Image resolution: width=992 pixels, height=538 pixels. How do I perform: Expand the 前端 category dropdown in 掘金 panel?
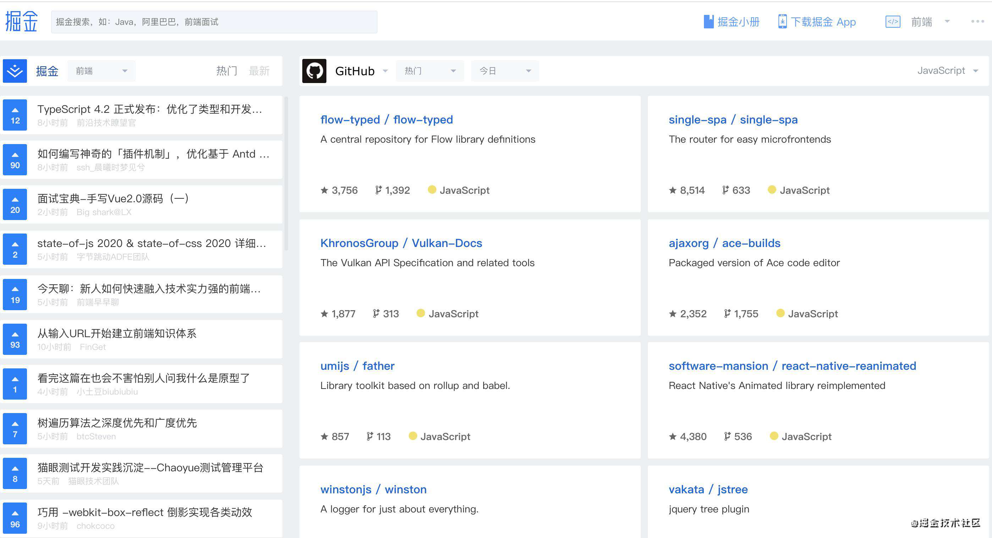pyautogui.click(x=101, y=71)
